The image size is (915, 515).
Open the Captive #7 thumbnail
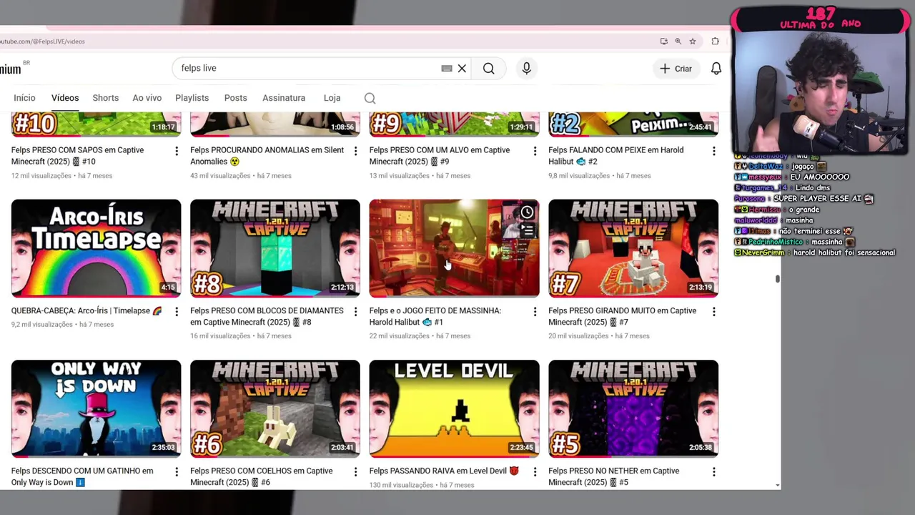coord(633,248)
